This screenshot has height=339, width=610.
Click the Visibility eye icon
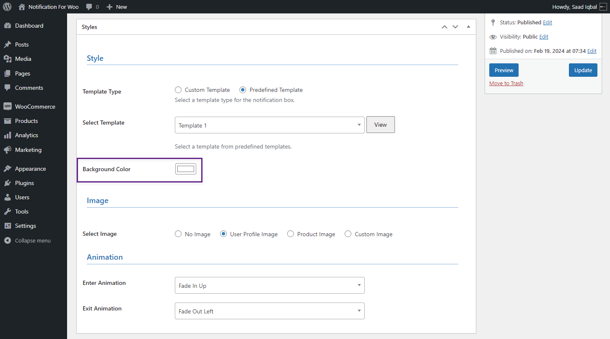[x=493, y=37]
